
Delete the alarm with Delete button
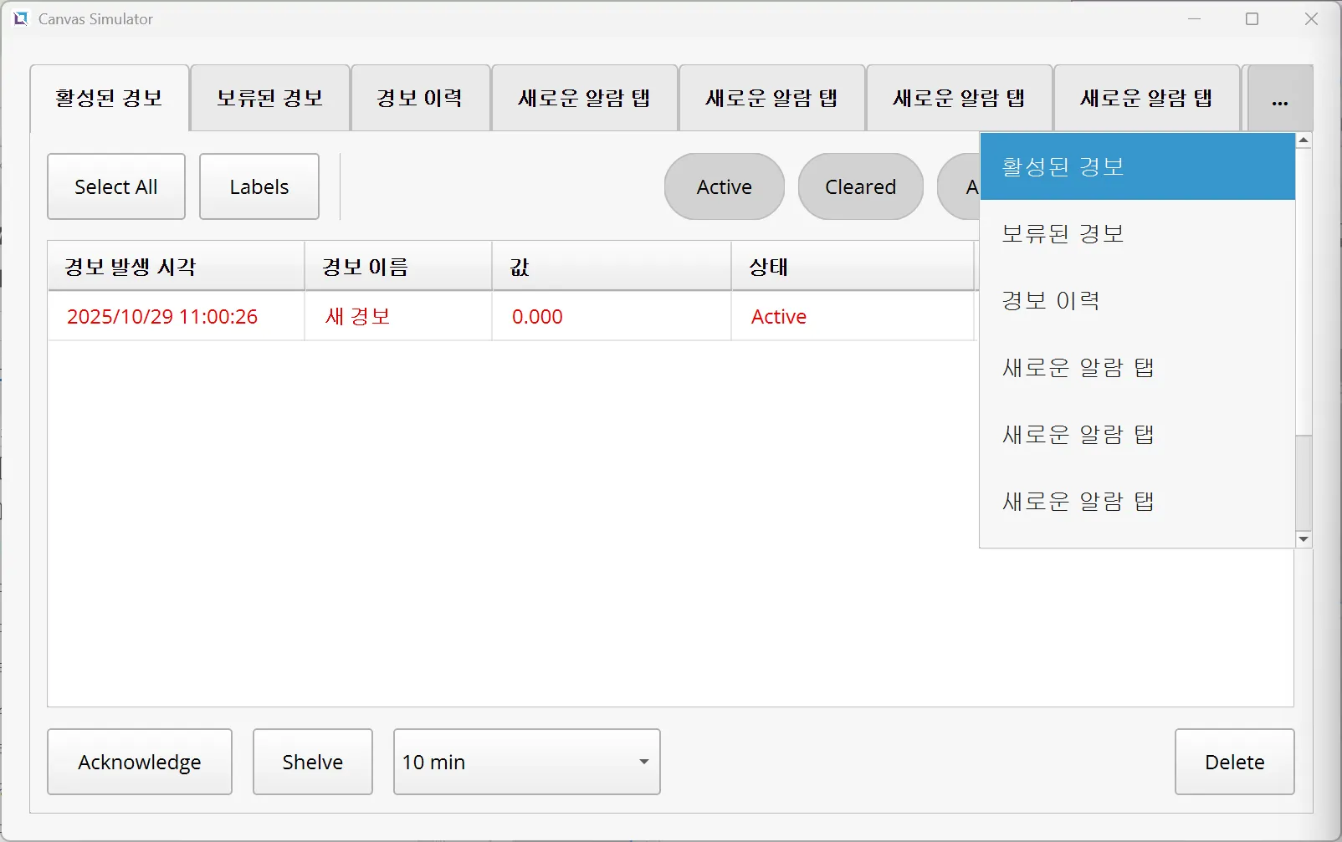coord(1234,762)
